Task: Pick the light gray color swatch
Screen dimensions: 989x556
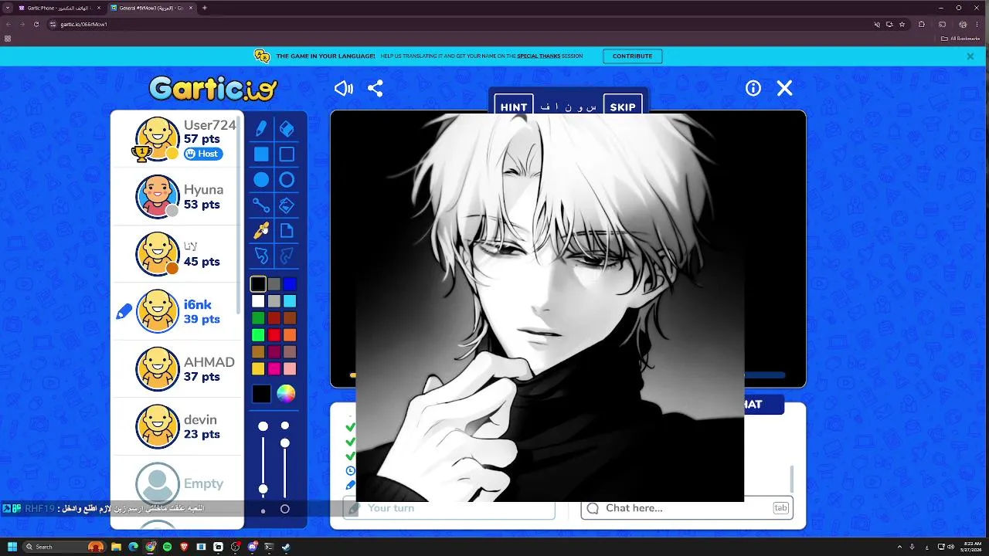Action: point(274,301)
